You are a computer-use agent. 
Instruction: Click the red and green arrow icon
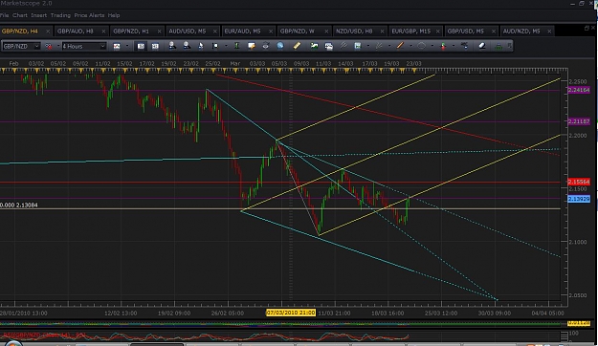pyautogui.click(x=443, y=46)
